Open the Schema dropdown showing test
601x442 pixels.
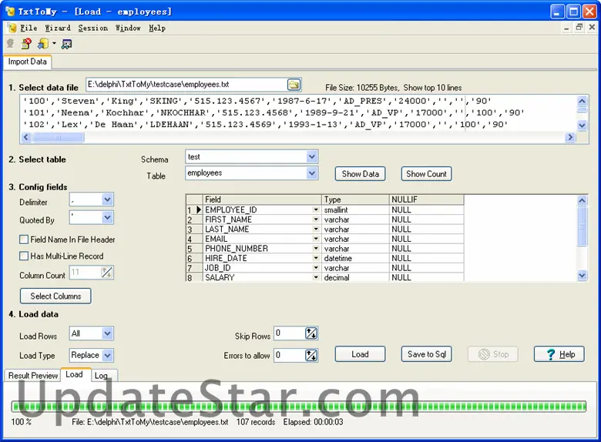[311, 157]
